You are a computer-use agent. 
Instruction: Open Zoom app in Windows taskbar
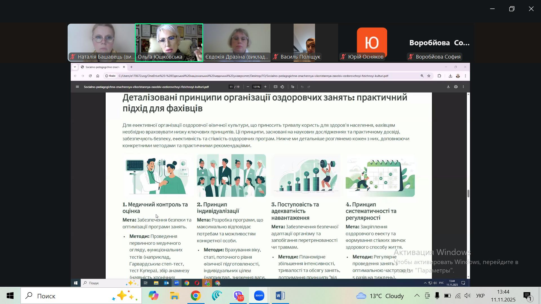coord(259,296)
